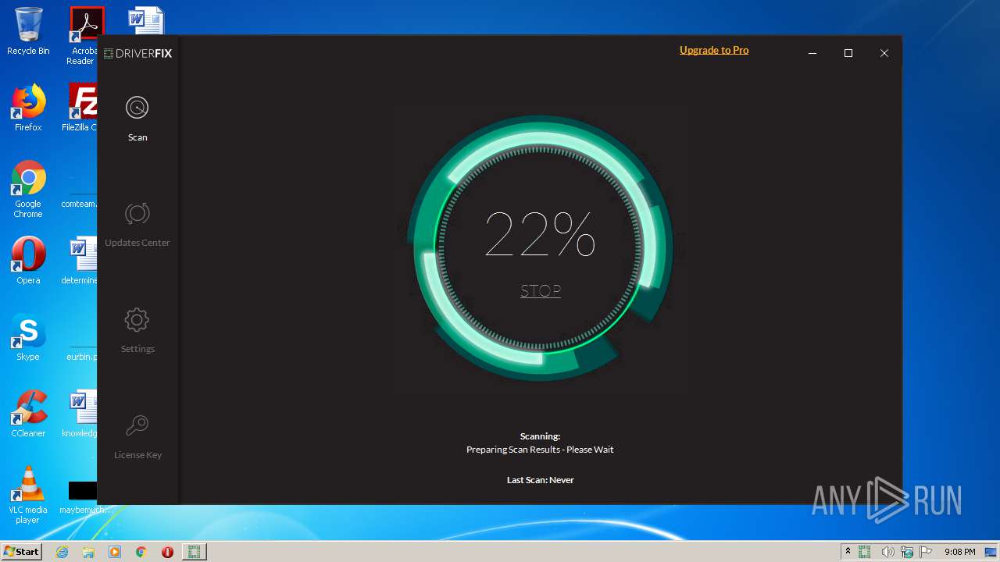1000x562 pixels.
Task: Click the Show Desktop button
Action: click(992, 552)
